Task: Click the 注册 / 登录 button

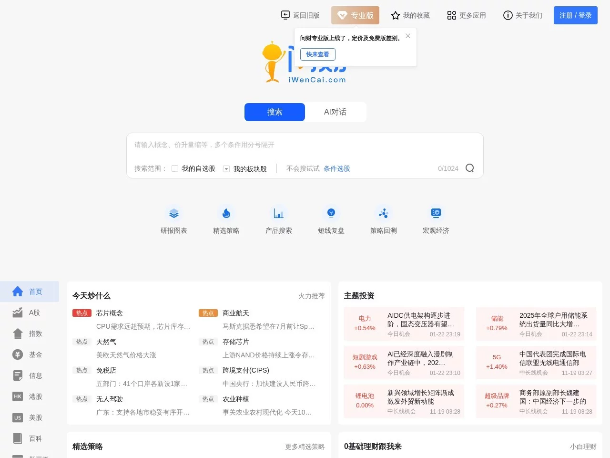Action: click(x=575, y=15)
